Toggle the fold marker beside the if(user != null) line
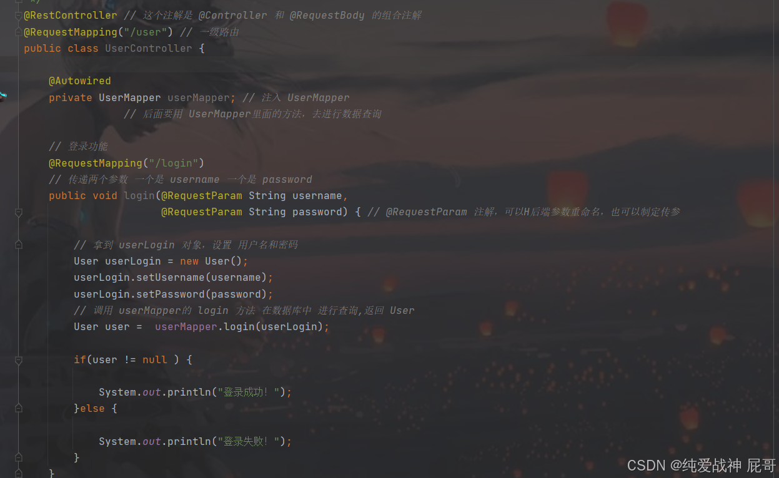 pyautogui.click(x=18, y=359)
